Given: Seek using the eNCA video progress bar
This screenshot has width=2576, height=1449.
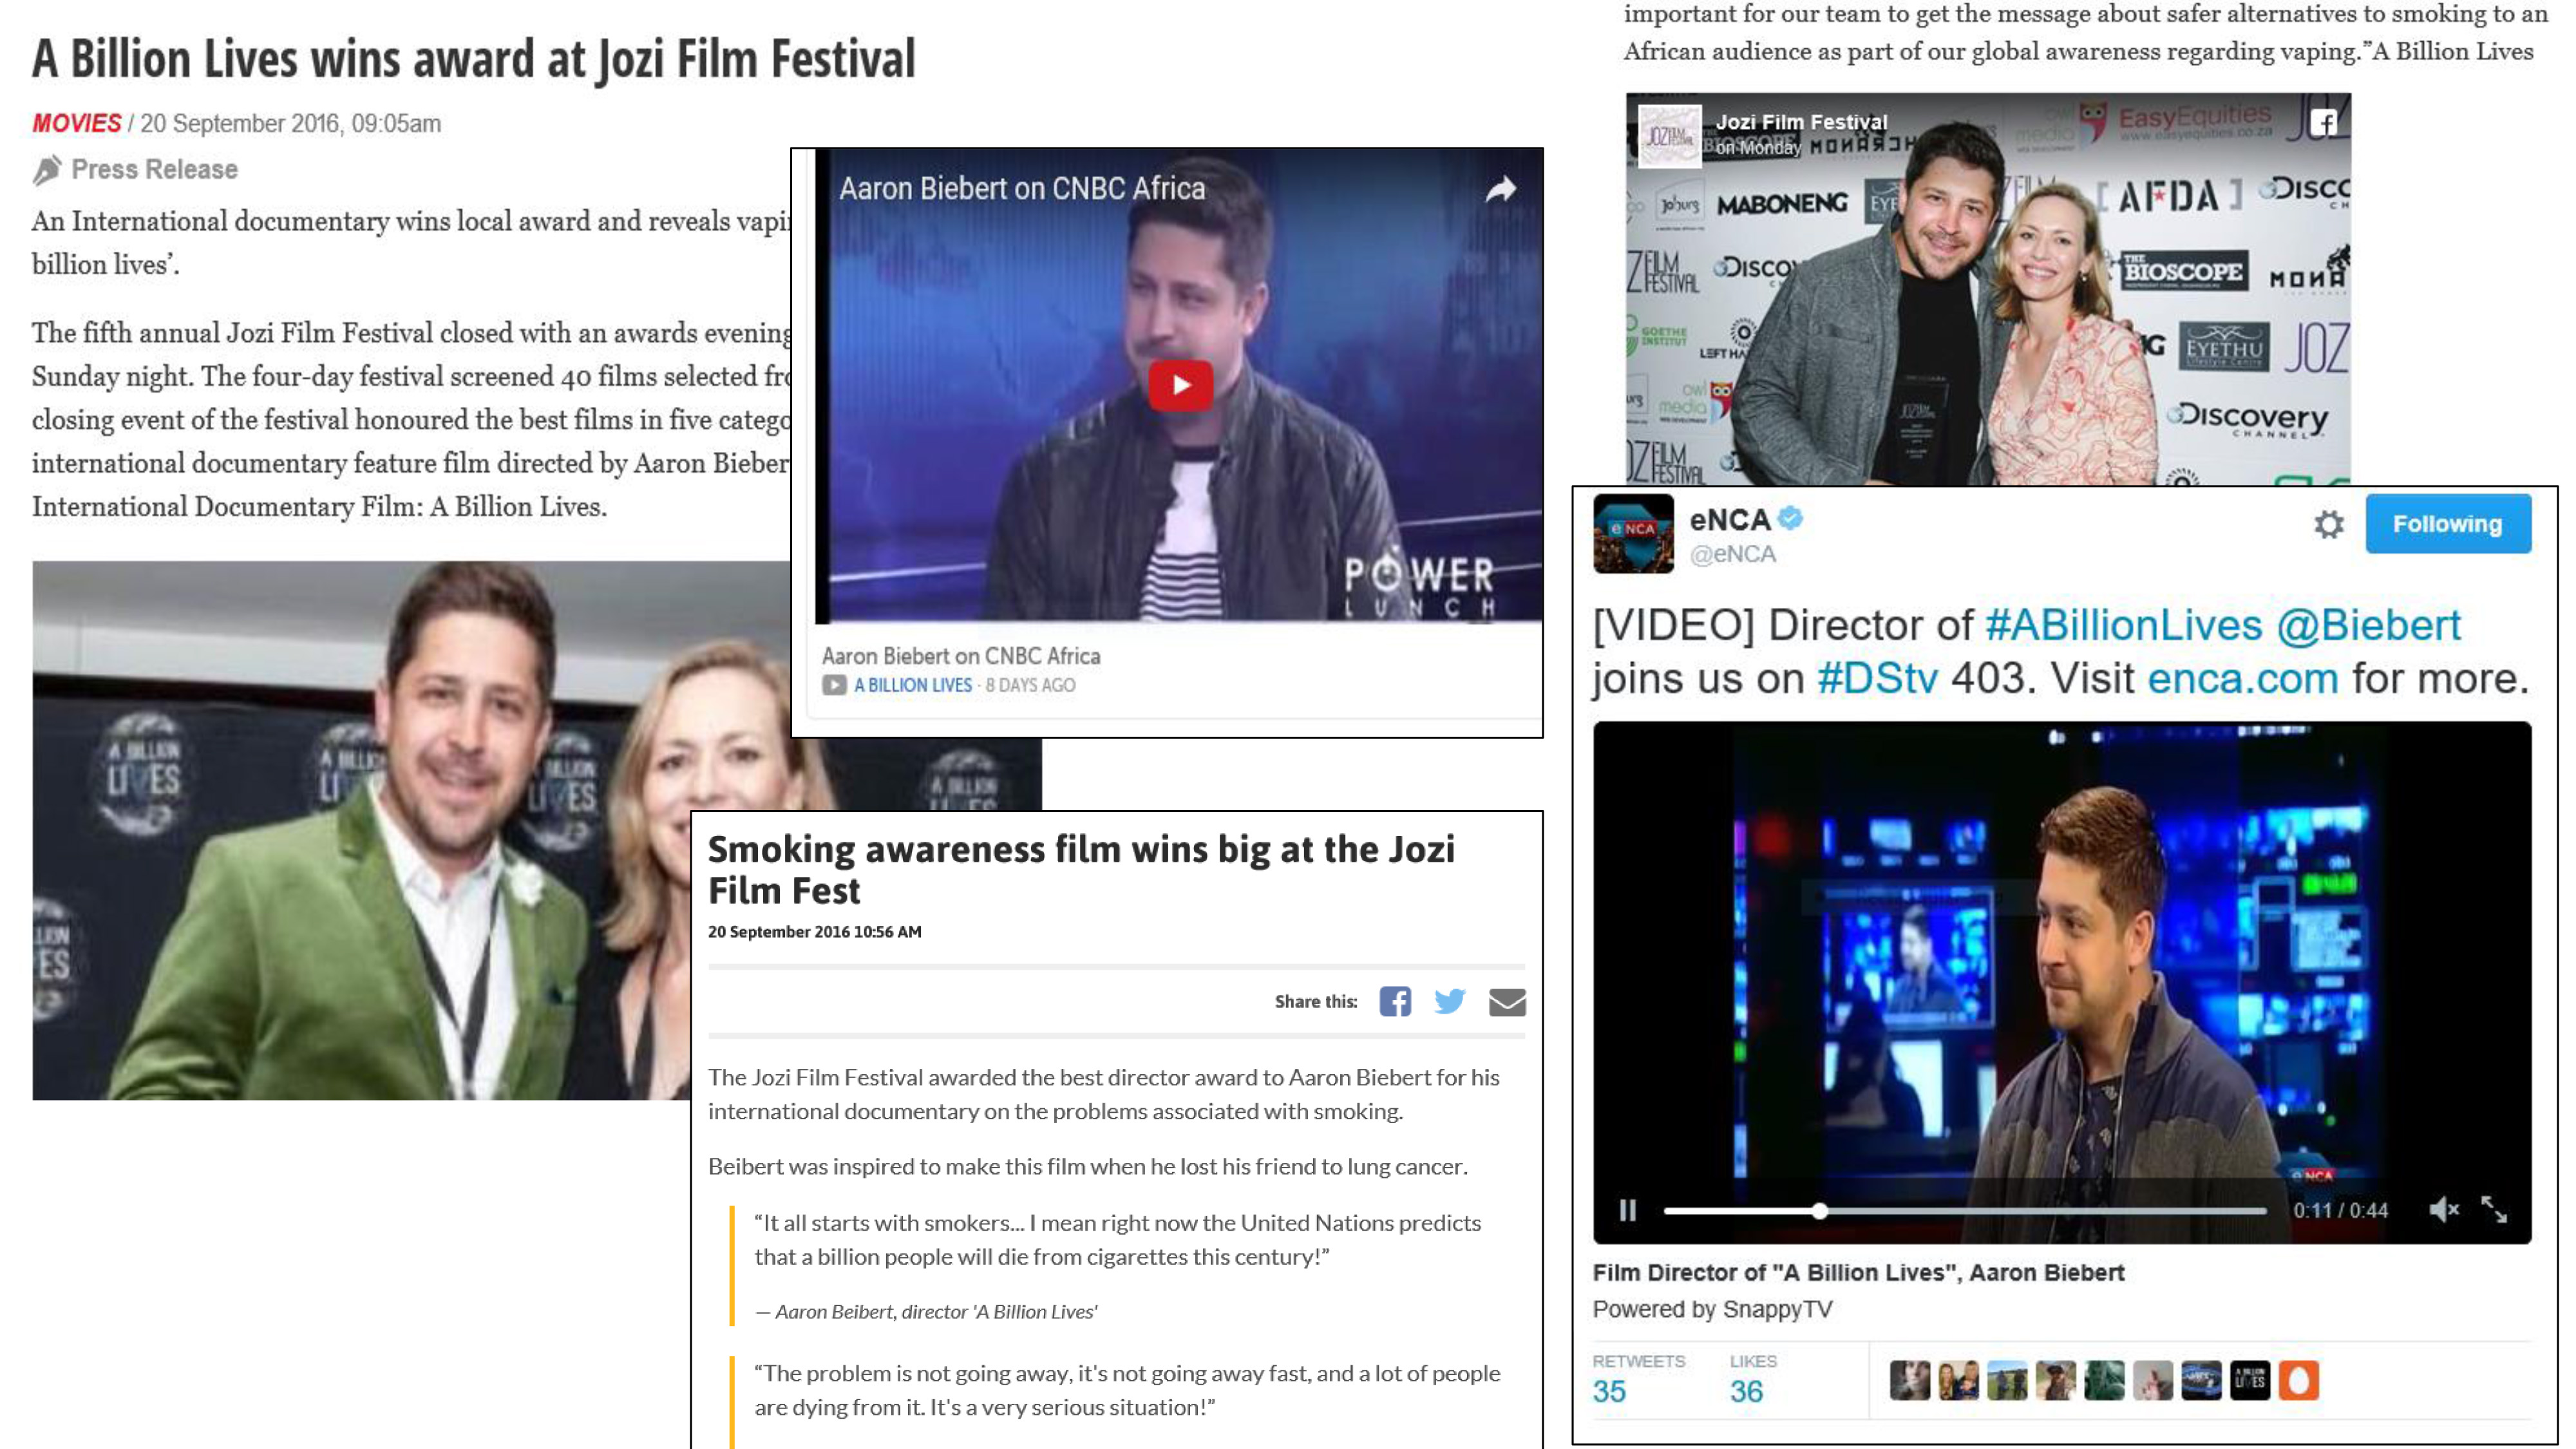Looking at the screenshot, I should [x=1965, y=1210].
